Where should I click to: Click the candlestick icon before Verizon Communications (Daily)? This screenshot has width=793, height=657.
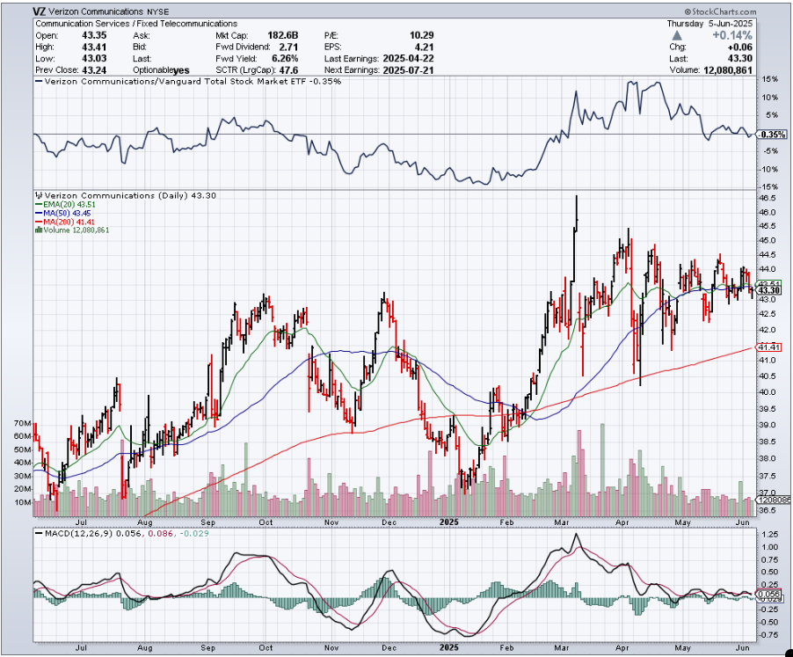tap(39, 196)
